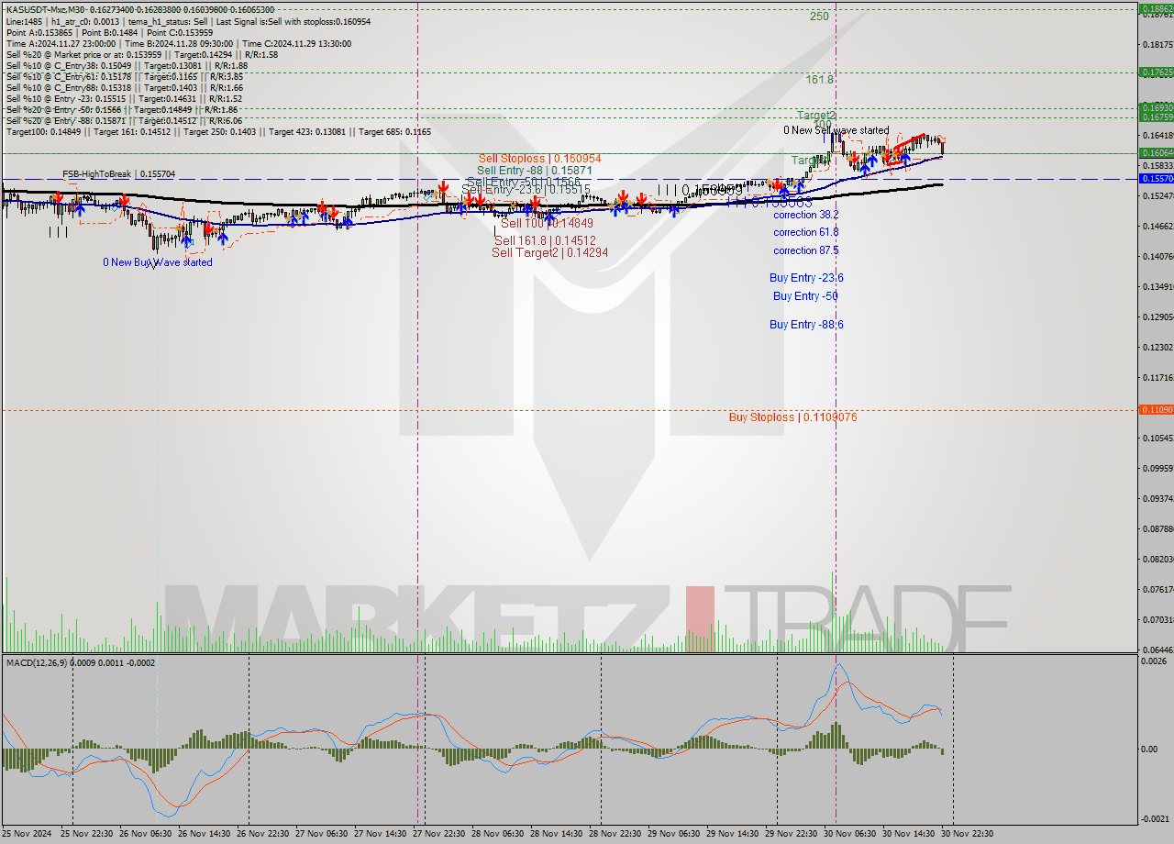Click the '26 Nov 06:30' time axis label
This screenshot has width=1174, height=844.
click(x=145, y=833)
